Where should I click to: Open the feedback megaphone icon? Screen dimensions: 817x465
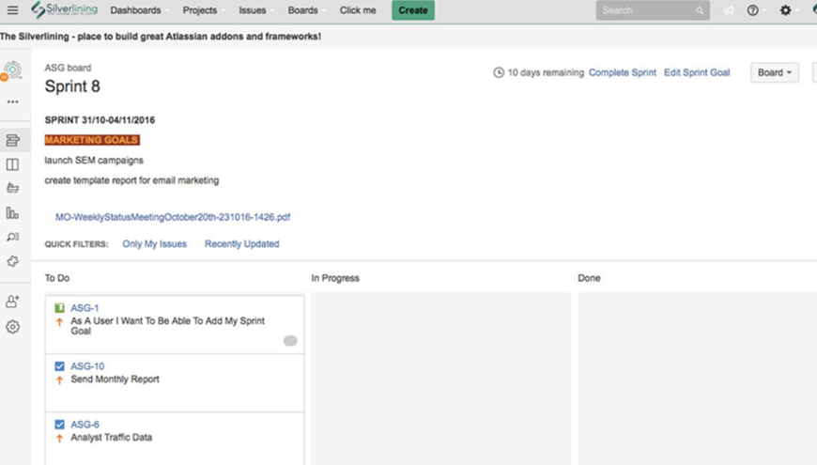point(729,10)
